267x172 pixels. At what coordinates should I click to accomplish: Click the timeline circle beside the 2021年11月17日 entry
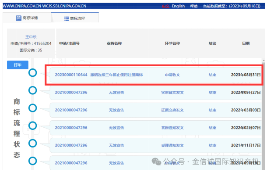point(32,143)
